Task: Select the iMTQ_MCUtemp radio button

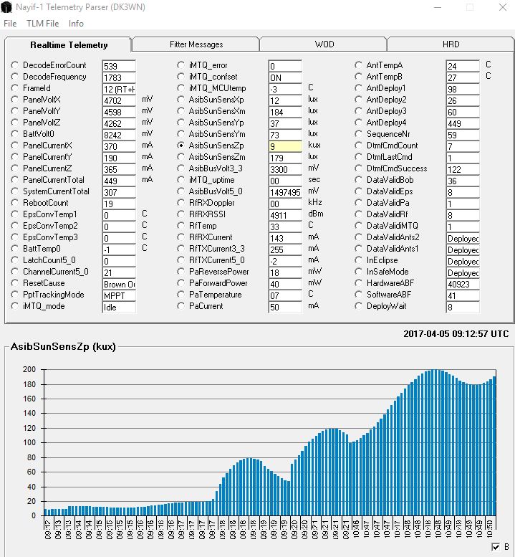Action: (x=181, y=88)
